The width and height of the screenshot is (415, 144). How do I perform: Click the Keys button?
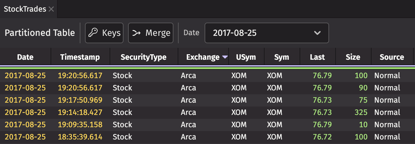click(104, 33)
